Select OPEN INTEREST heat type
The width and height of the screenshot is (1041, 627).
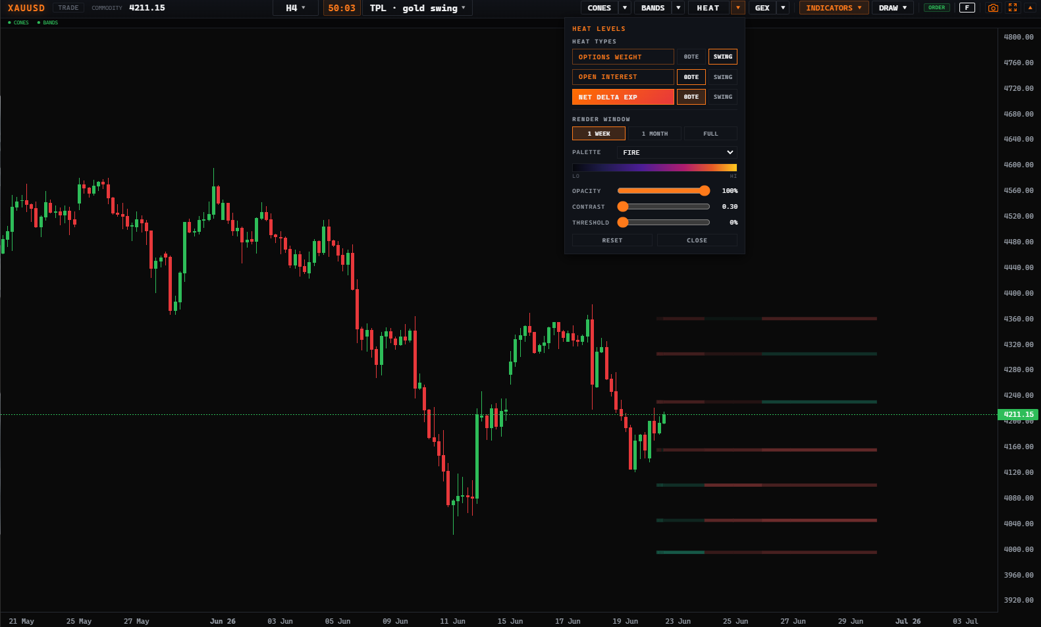[623, 77]
